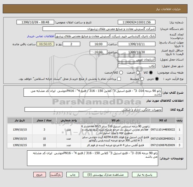This screenshot has height=187, width=193.
Task: Click unit عدد in row 1
Action: (x=69, y=130)
